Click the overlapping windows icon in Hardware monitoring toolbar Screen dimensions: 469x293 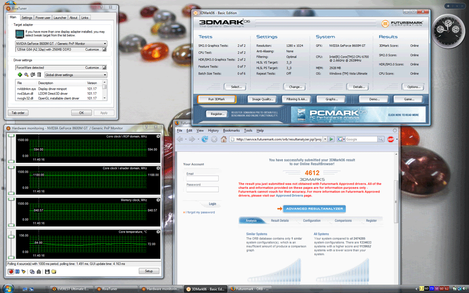point(32,271)
